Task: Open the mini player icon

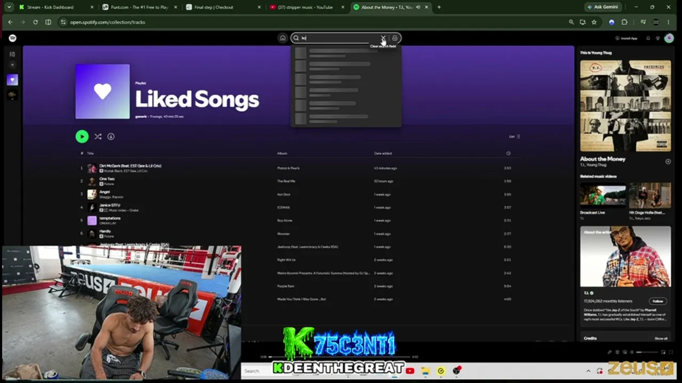Action: click(663, 352)
